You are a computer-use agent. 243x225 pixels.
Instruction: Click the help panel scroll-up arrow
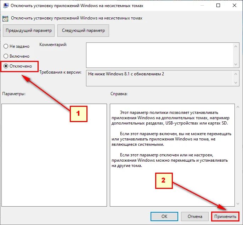pos(238,107)
